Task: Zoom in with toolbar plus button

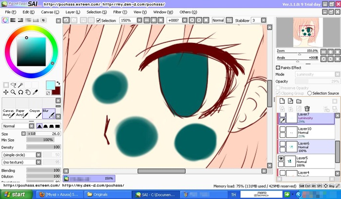Action: (x=154, y=20)
